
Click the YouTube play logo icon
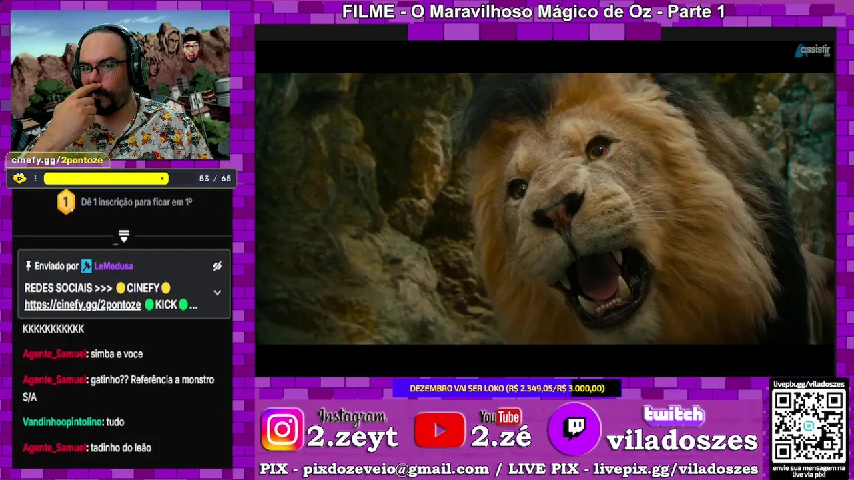tap(440, 430)
